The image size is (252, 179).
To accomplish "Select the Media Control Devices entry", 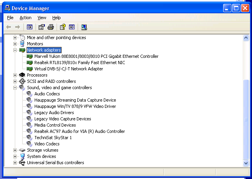I will point(55,125).
